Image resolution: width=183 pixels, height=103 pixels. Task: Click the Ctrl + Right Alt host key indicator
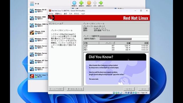pyautogui.click(x=142, y=93)
